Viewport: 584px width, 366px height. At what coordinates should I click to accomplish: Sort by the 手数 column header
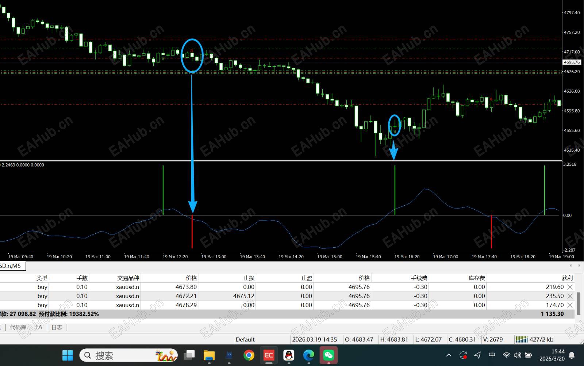pos(82,278)
